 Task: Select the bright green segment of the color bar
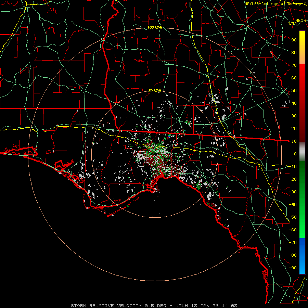point(302,222)
